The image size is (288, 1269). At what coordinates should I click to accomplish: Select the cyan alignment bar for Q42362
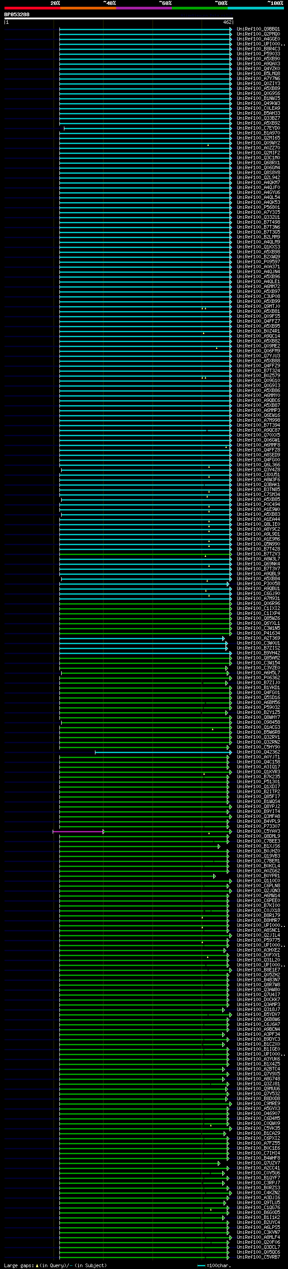163,752
